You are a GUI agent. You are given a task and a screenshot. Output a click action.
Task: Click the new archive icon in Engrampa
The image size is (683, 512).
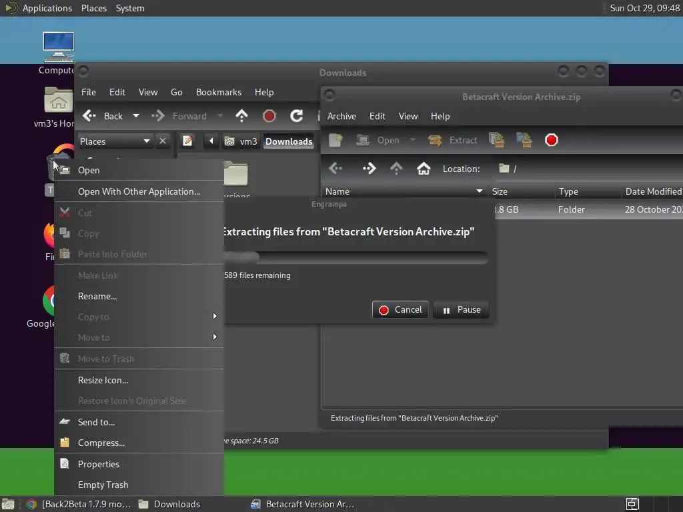(336, 140)
